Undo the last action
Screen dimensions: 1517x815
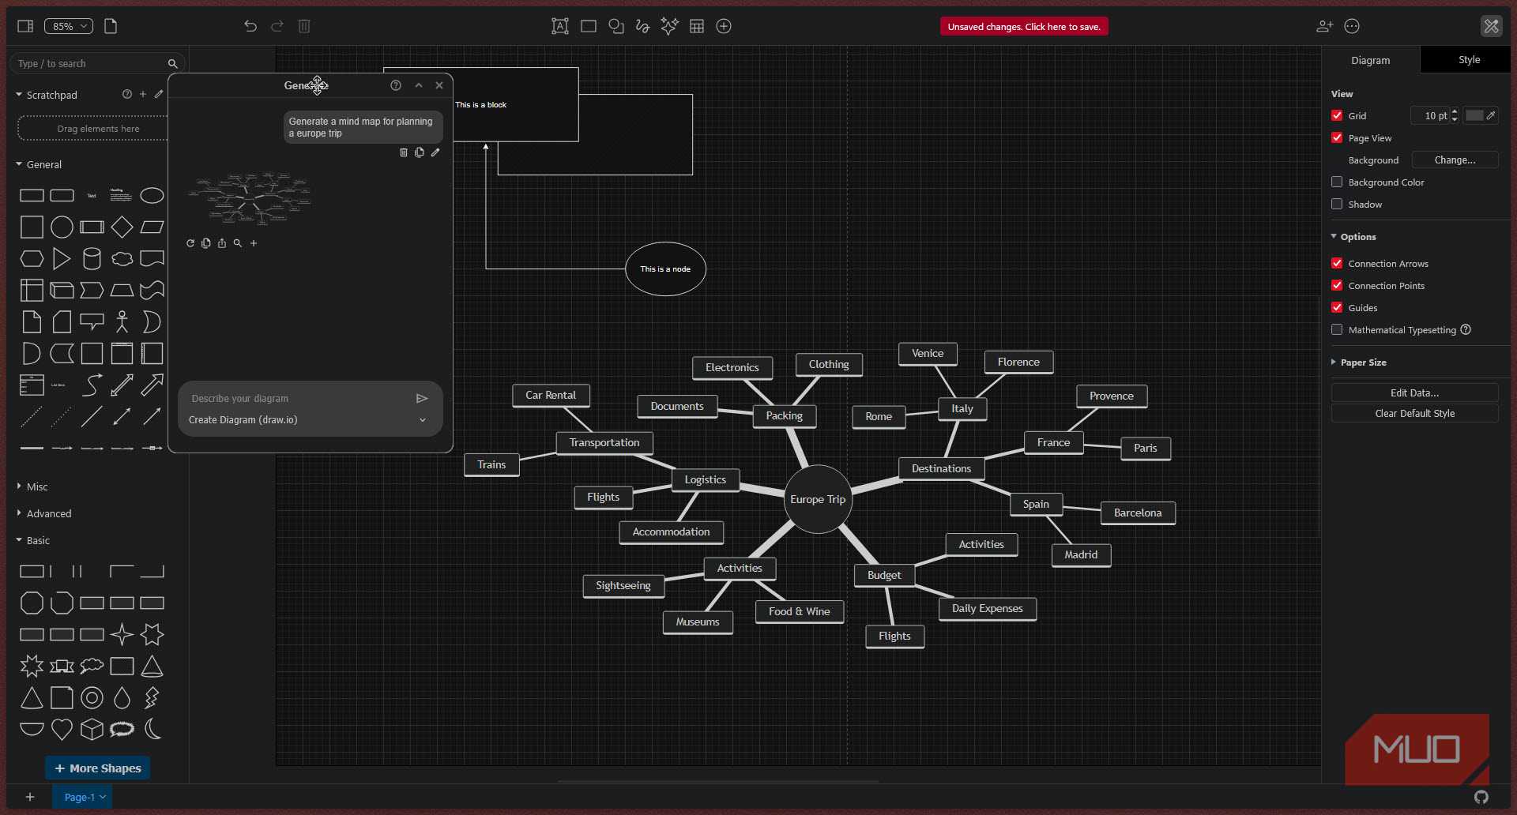[x=250, y=26]
